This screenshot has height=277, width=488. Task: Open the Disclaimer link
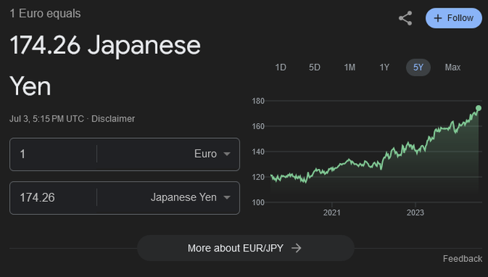(x=113, y=119)
